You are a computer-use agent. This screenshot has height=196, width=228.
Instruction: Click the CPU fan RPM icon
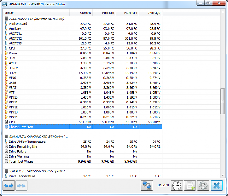(x=6, y=122)
